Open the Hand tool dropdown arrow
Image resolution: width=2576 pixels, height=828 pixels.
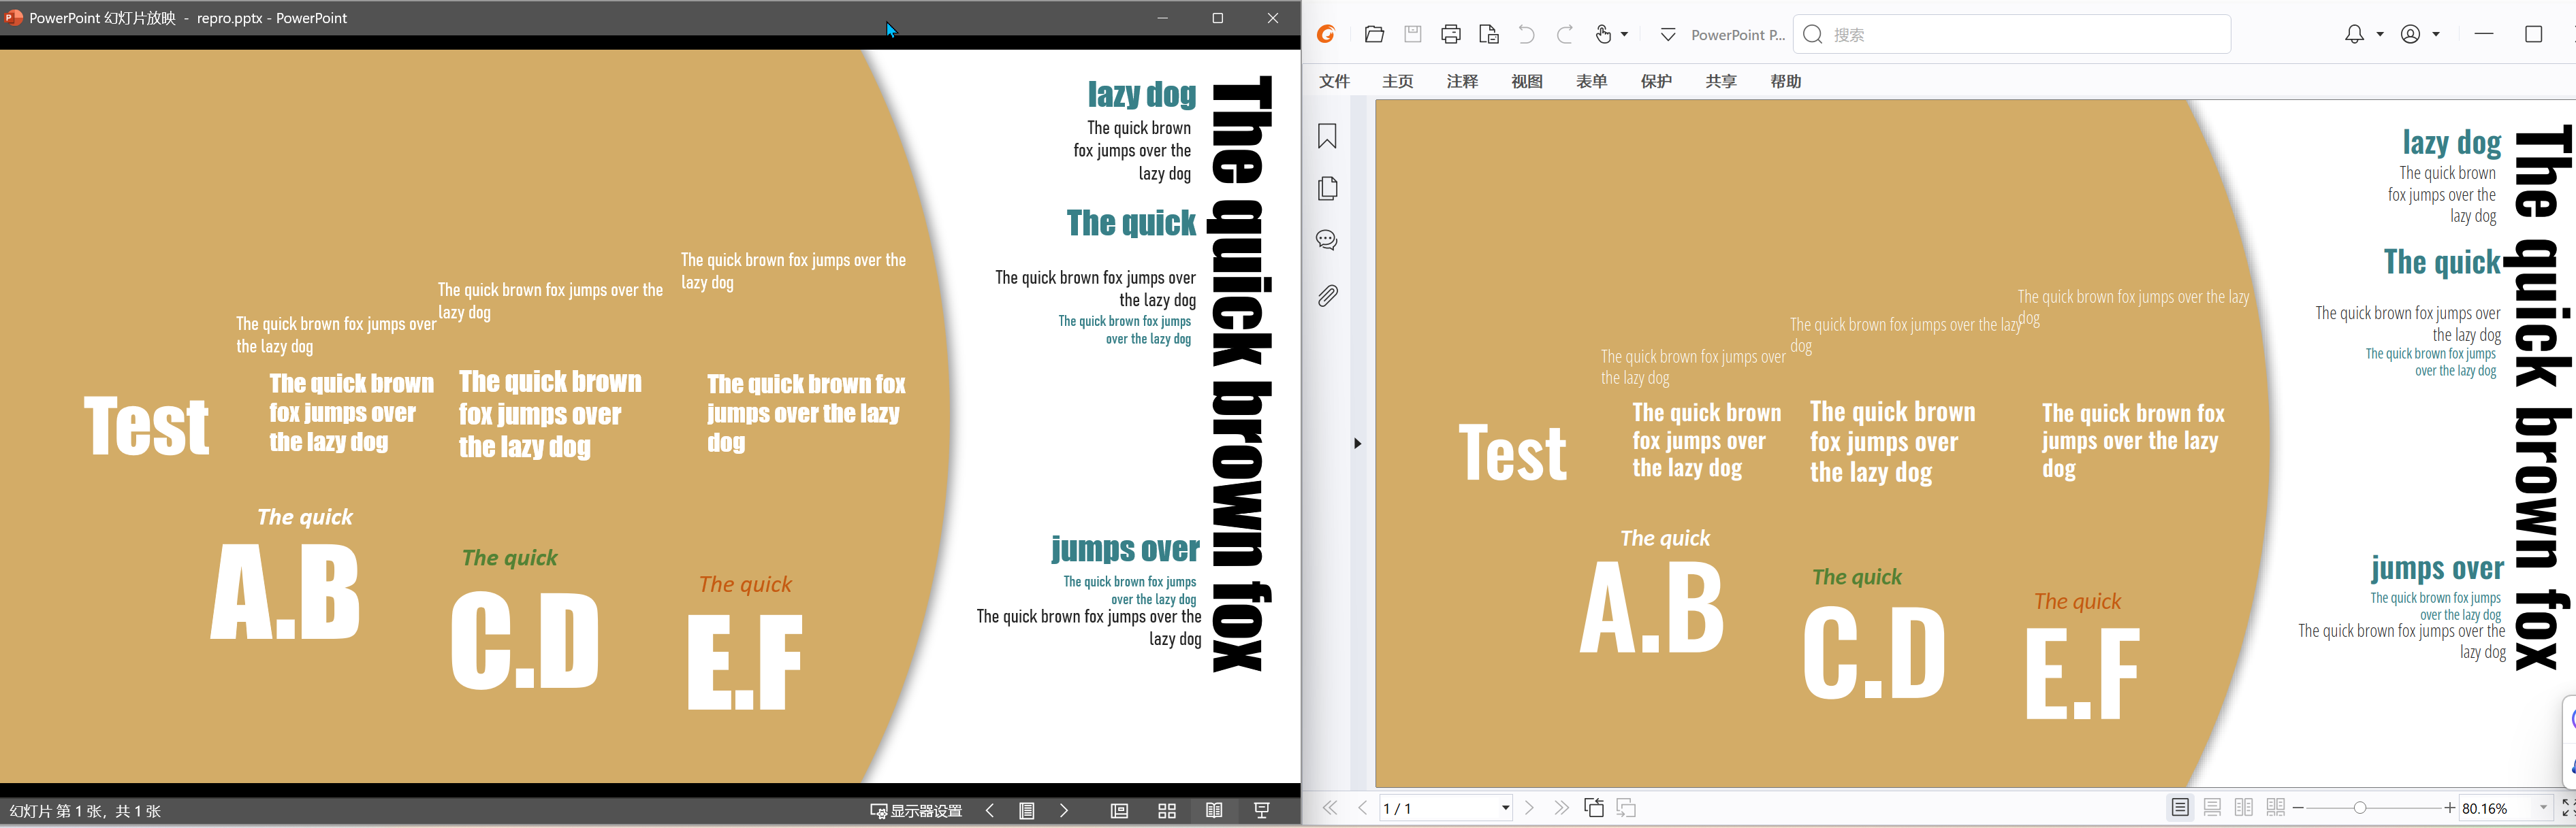(1622, 33)
